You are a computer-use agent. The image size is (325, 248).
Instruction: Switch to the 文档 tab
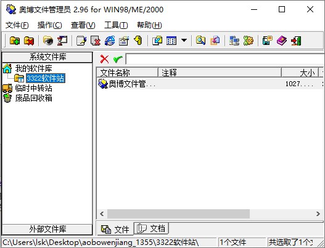point(151,228)
